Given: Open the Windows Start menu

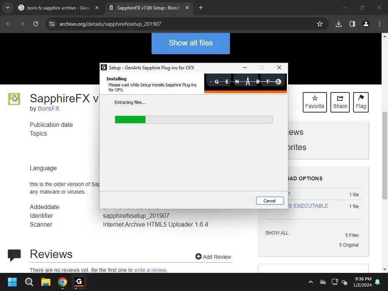Looking at the screenshot, I should tap(12, 282).
